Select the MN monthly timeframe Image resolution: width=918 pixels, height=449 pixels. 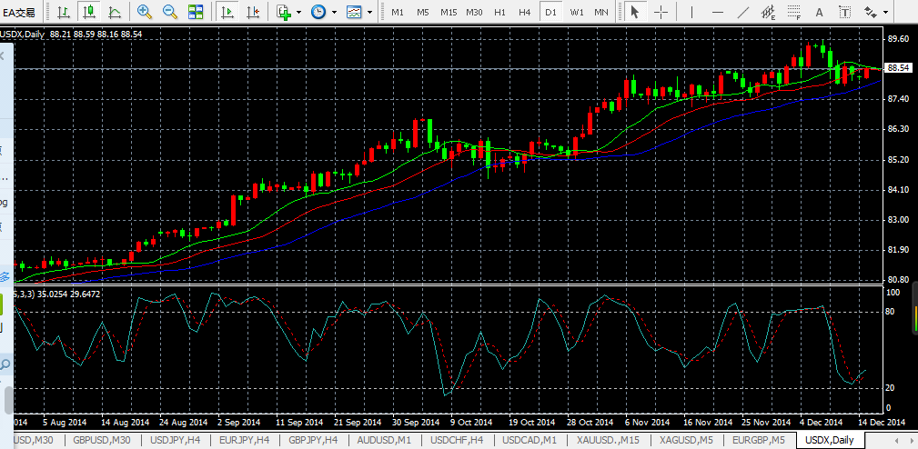[x=600, y=13]
